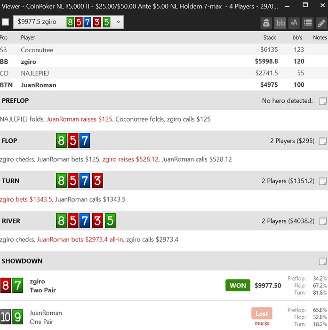Click the green WON badge
328x330 pixels.
(x=238, y=285)
